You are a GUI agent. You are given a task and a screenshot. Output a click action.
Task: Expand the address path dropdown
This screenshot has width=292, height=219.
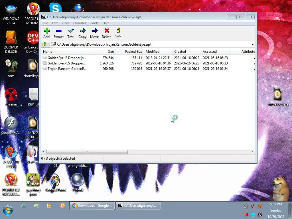tap(253, 44)
